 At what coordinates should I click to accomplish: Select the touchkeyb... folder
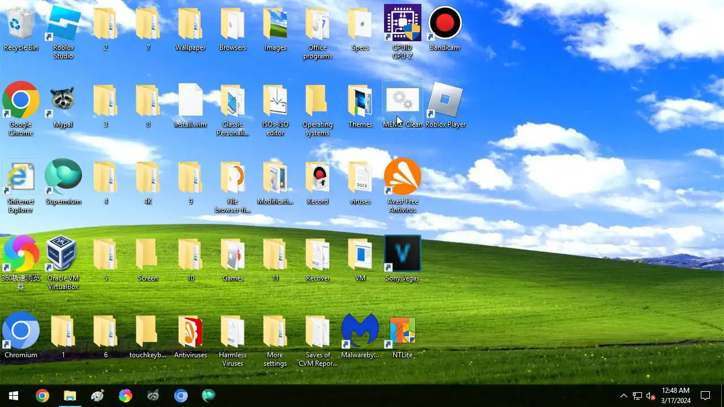148,336
